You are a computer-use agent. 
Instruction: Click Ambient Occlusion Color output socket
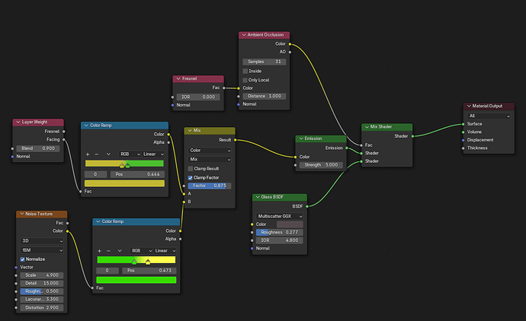point(290,44)
